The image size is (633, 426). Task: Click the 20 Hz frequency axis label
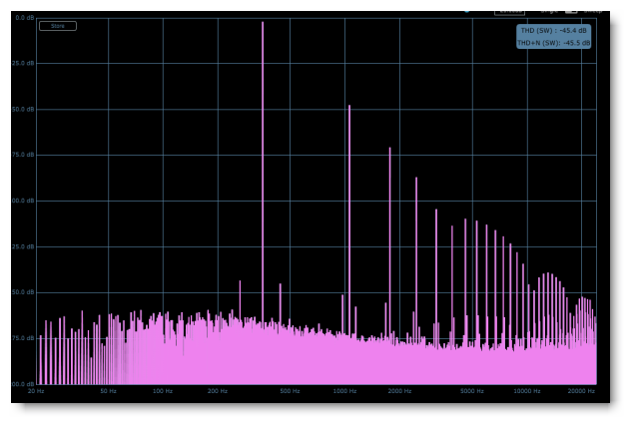(36, 391)
